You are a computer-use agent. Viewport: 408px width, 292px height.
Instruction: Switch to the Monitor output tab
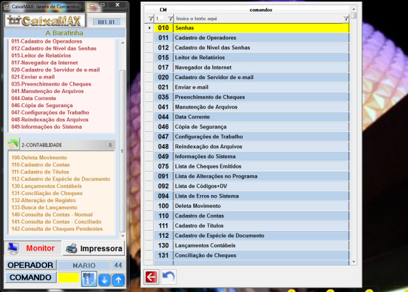(x=32, y=247)
